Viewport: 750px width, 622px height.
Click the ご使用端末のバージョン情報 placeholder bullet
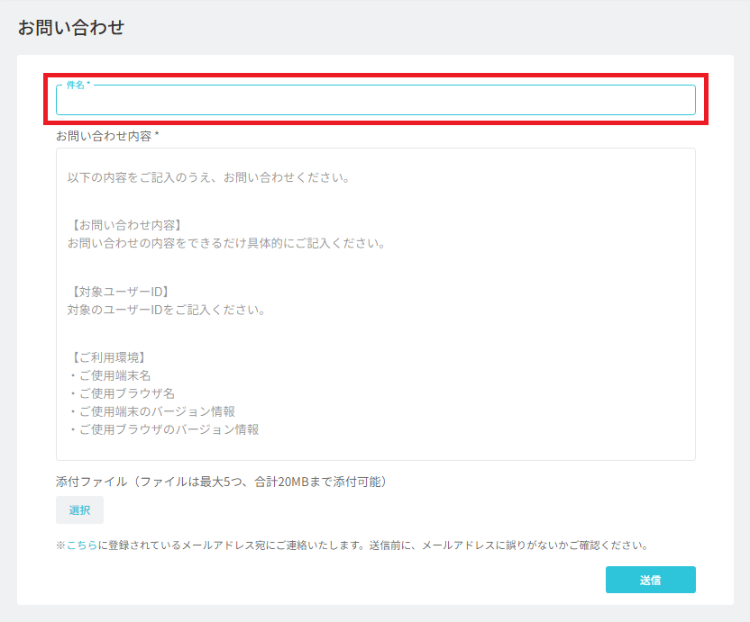tap(151, 411)
